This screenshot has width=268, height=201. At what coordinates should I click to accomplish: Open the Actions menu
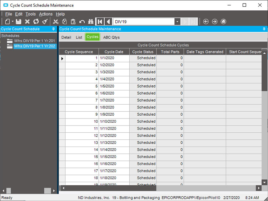click(46, 14)
